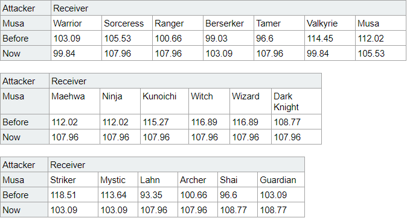Click the Kunoichi Before value 115.27
Viewport: 407px width, 218px height.
[165, 122]
